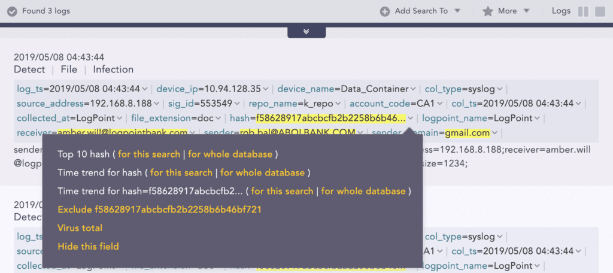The height and width of the screenshot is (273, 613).
Task: Click the plus icon beside Add Search To
Action: [385, 11]
